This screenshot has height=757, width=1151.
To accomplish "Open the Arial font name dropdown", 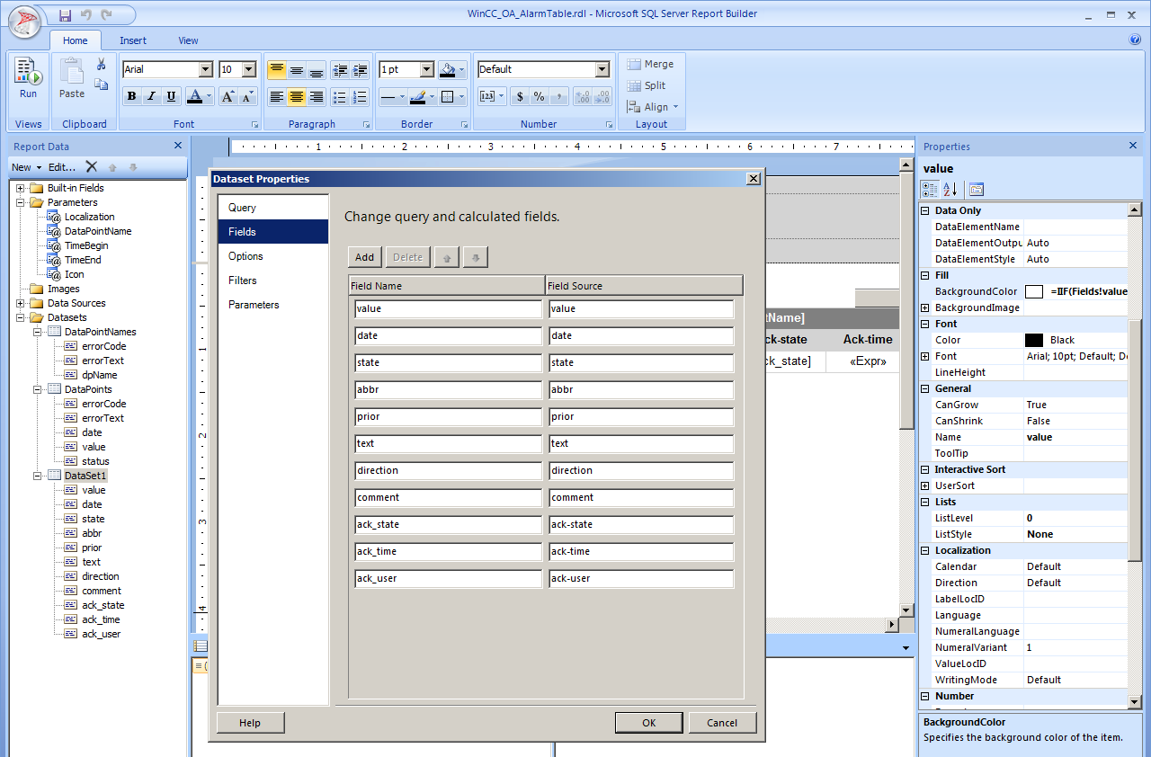I will (x=205, y=69).
